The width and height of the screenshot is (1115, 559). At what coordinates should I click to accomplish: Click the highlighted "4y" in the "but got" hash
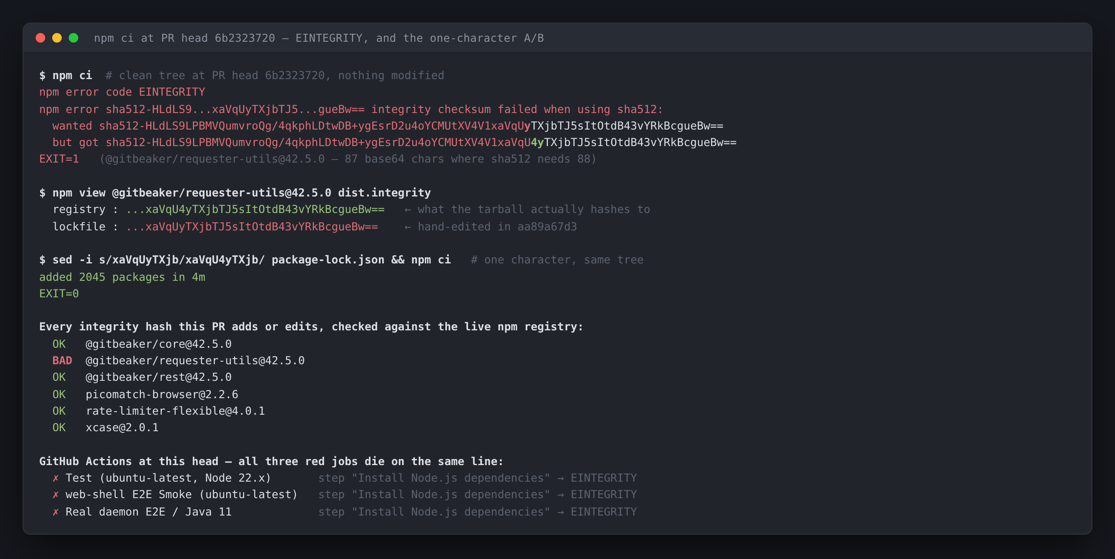[x=537, y=143]
